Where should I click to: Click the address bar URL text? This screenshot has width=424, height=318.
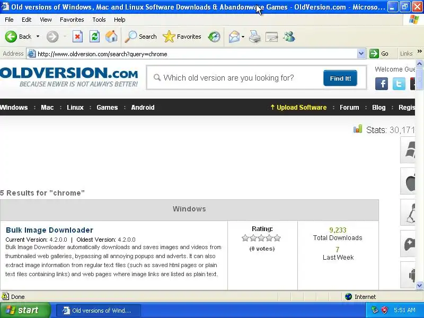pos(102,54)
